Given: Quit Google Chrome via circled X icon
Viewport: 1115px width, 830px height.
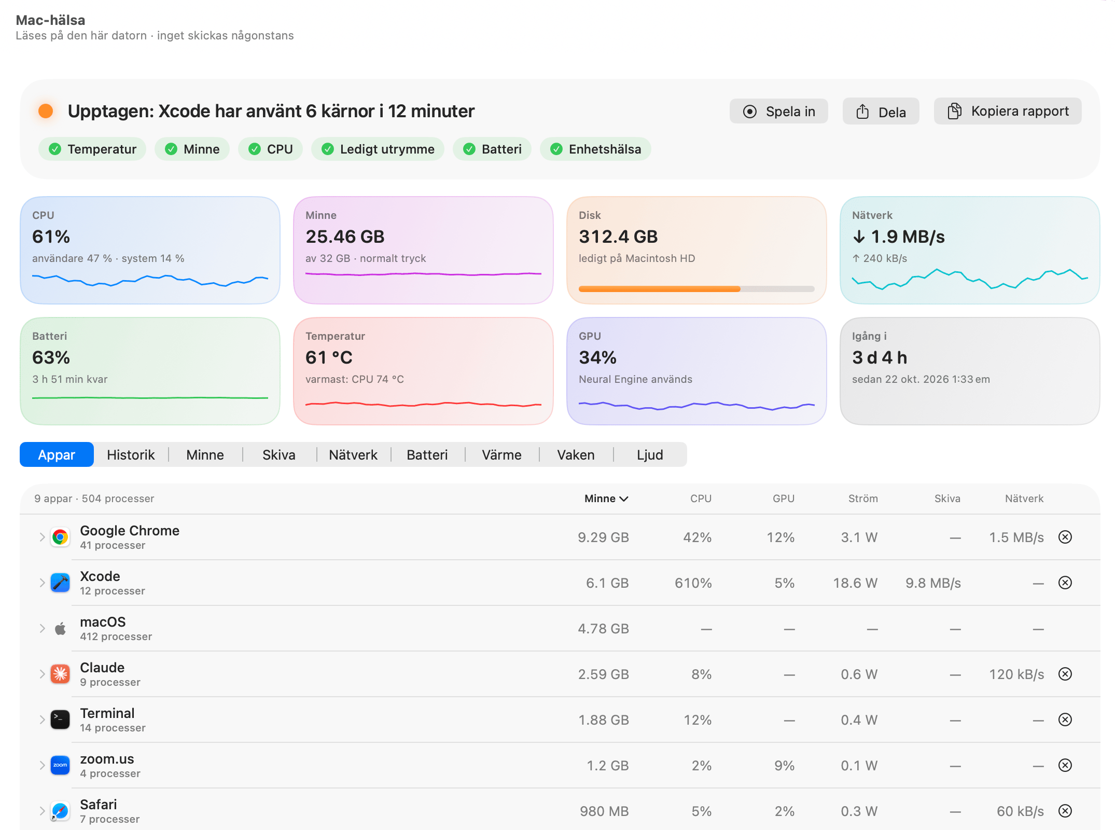Looking at the screenshot, I should point(1065,537).
